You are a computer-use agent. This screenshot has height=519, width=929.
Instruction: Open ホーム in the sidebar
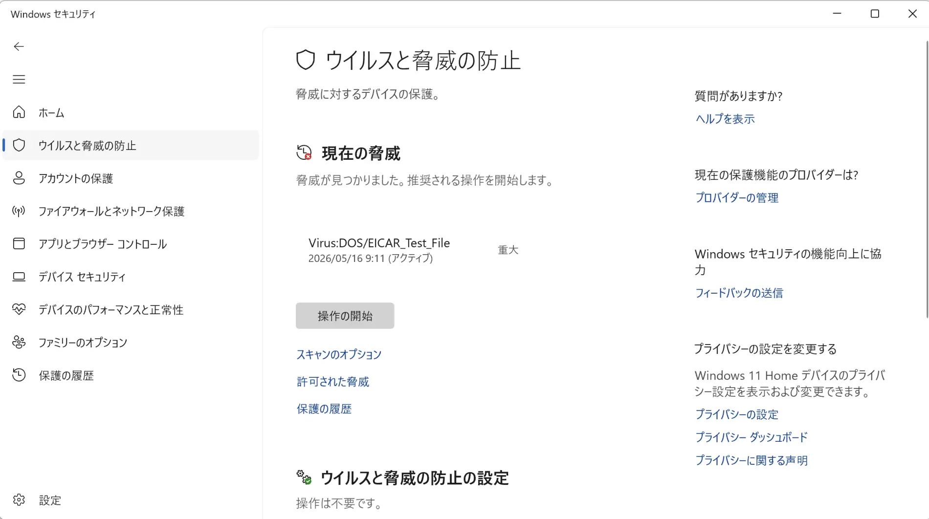click(x=51, y=113)
